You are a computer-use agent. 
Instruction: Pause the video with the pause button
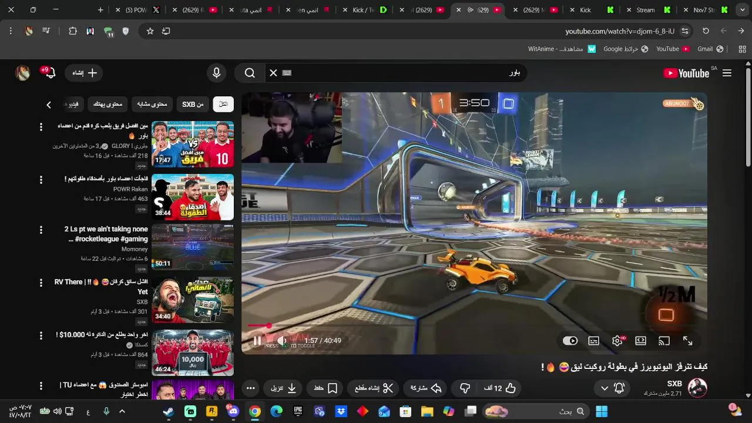point(257,341)
